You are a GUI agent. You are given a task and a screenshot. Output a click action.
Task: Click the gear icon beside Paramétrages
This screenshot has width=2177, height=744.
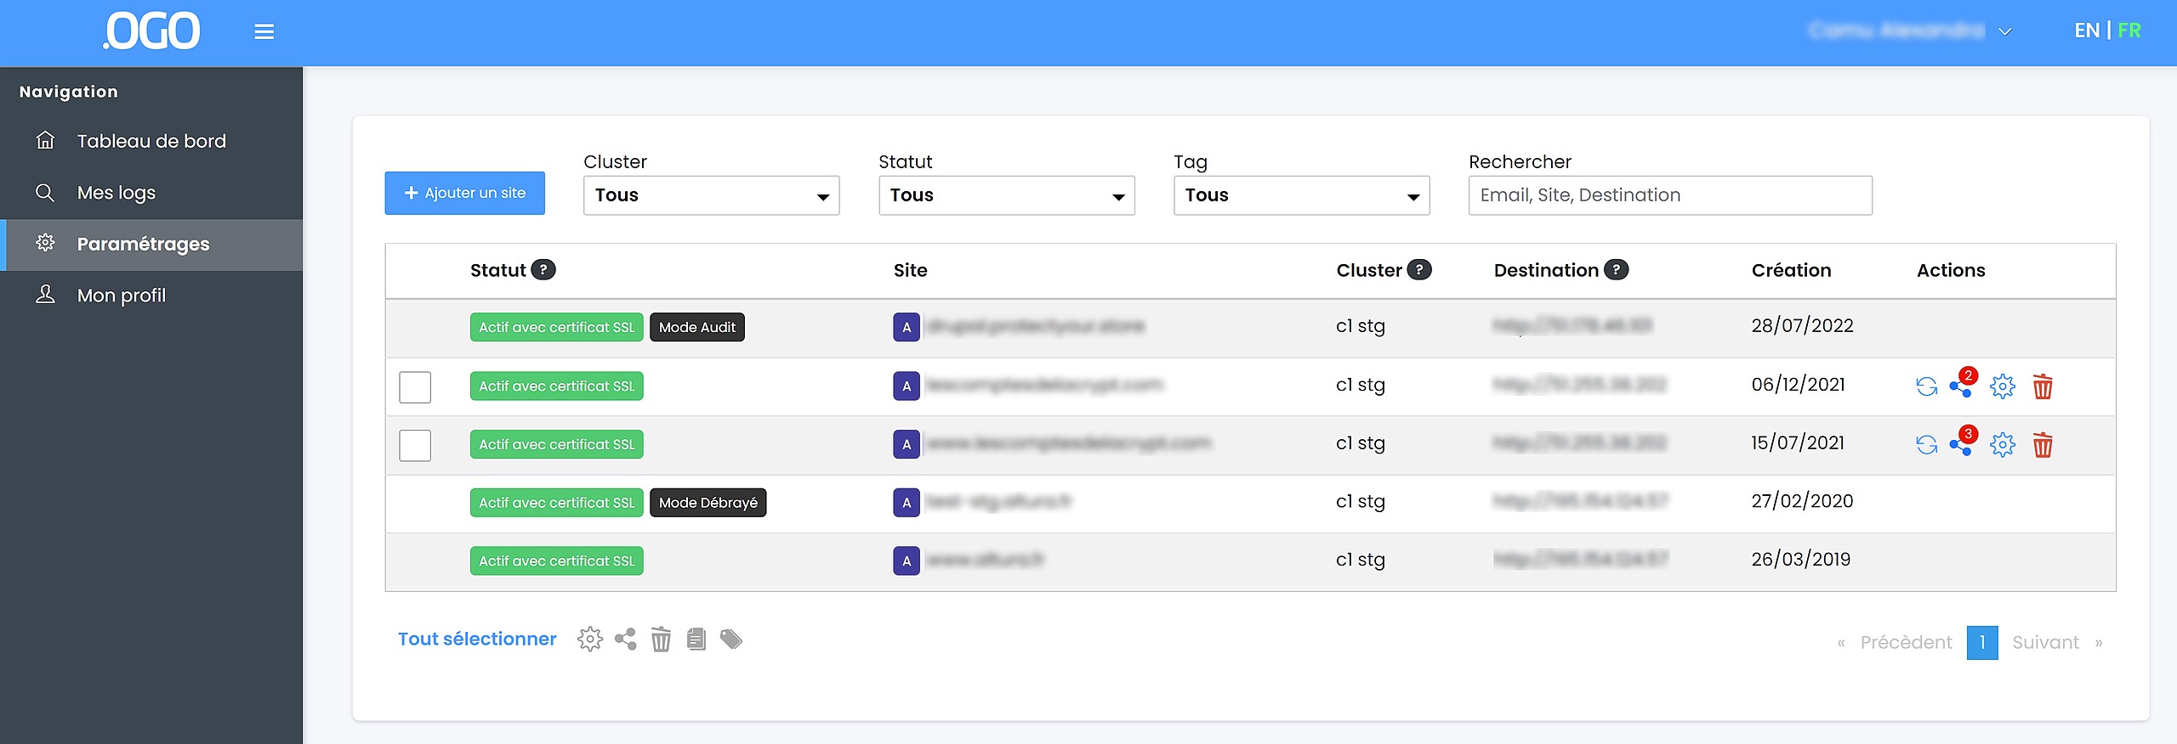click(x=45, y=243)
